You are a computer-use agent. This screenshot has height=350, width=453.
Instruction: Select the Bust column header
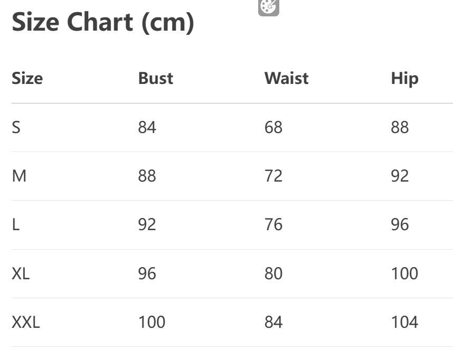tap(155, 78)
